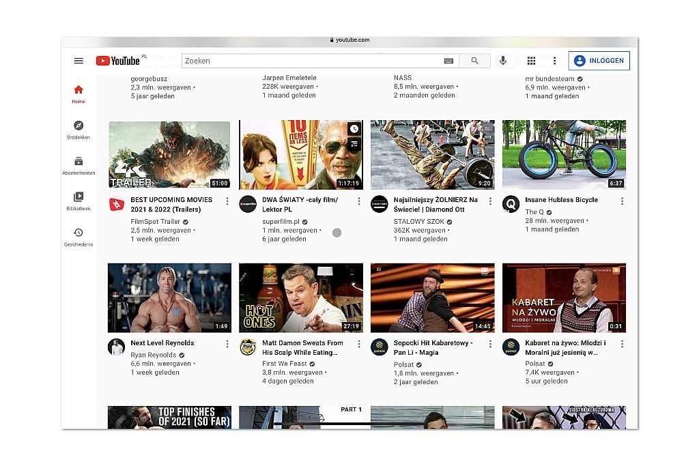Open title Najsilniejszy ŻOŁNIERZ Na Świecie
The width and height of the screenshot is (699, 466).
tap(436, 205)
